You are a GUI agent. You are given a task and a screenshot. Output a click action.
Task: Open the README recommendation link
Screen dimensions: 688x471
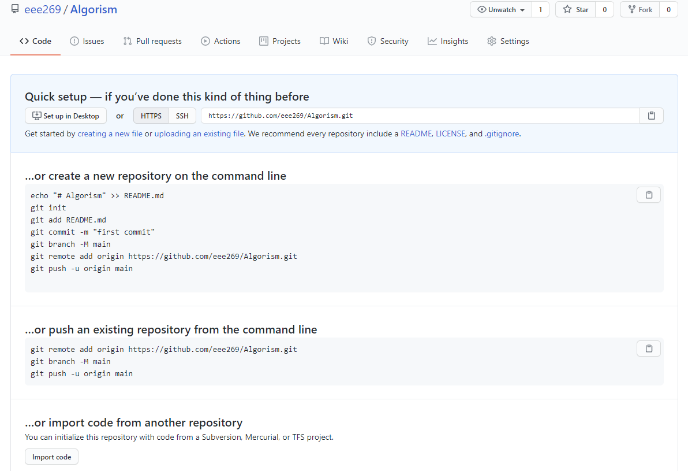pos(416,133)
